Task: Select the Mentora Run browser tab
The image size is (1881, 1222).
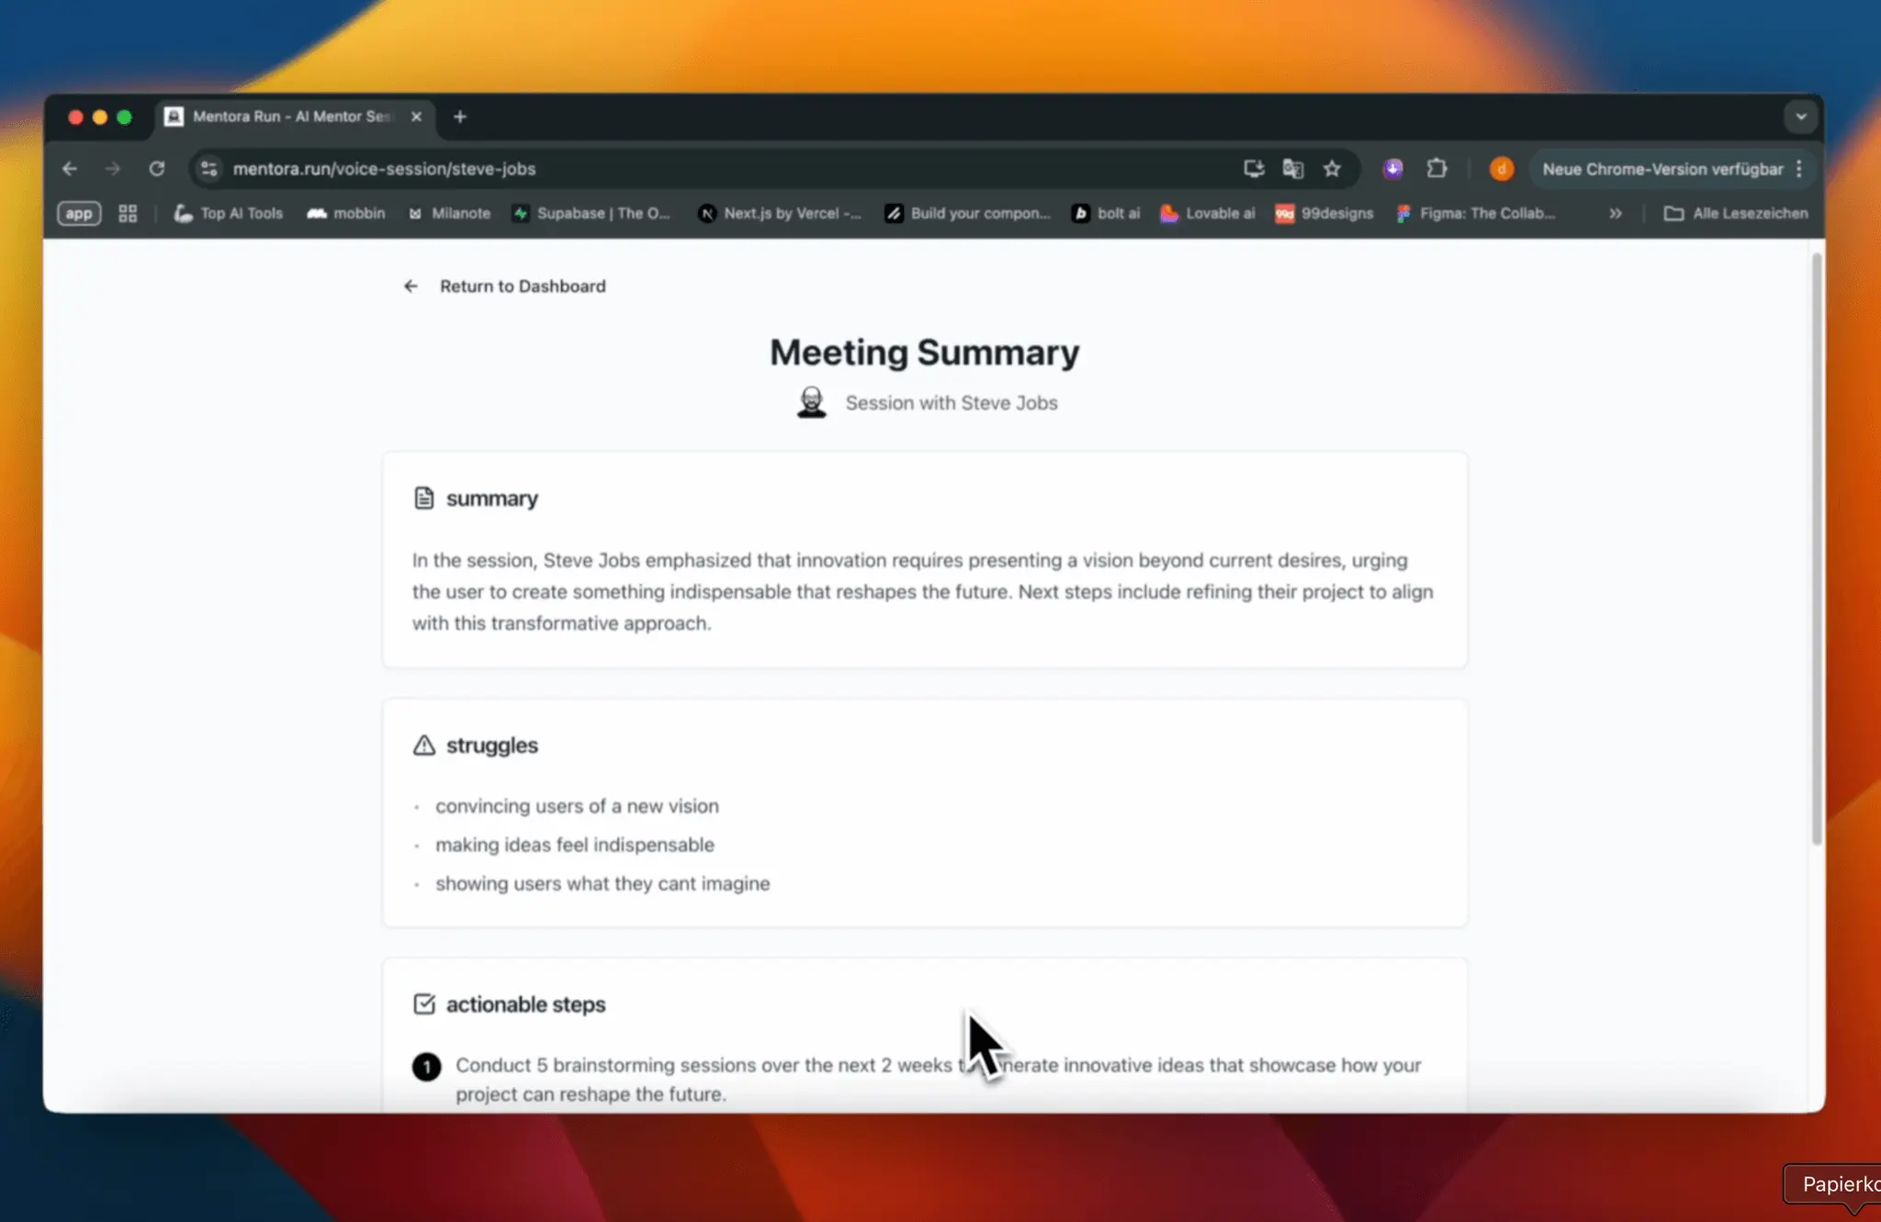Action: click(x=293, y=117)
